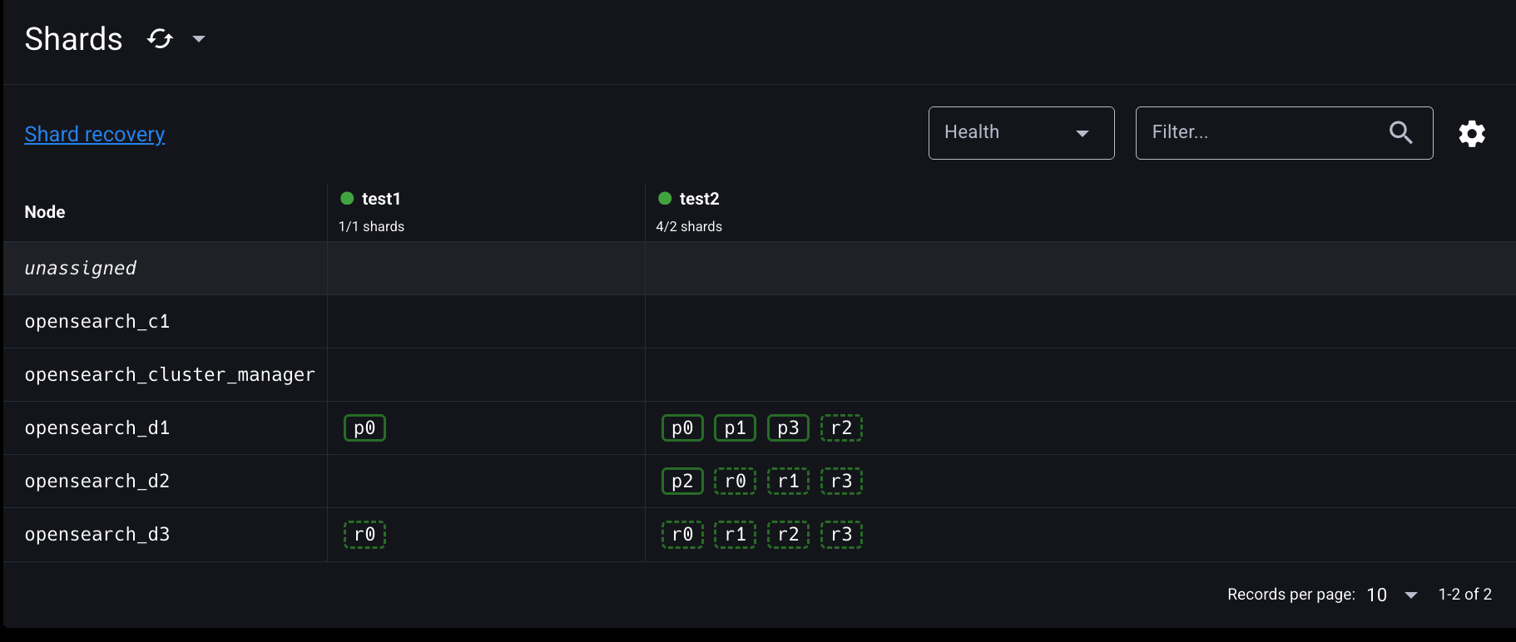
Task: Click the search magnifier icon
Action: (1401, 133)
